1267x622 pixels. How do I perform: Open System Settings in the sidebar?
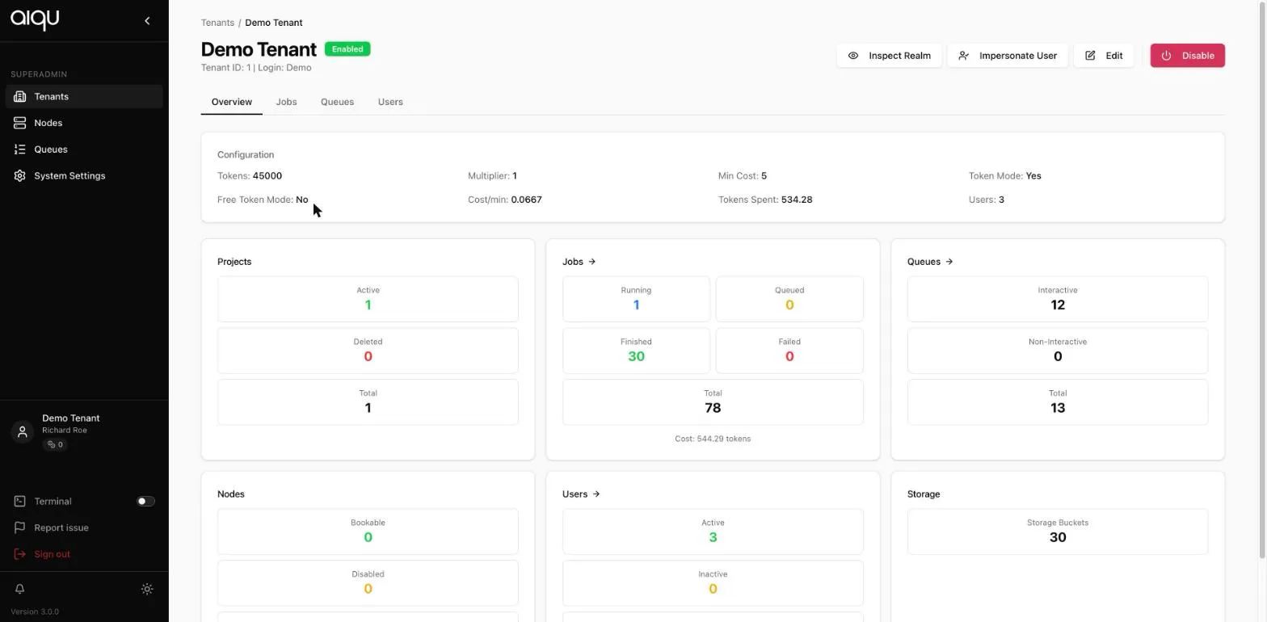(x=84, y=176)
